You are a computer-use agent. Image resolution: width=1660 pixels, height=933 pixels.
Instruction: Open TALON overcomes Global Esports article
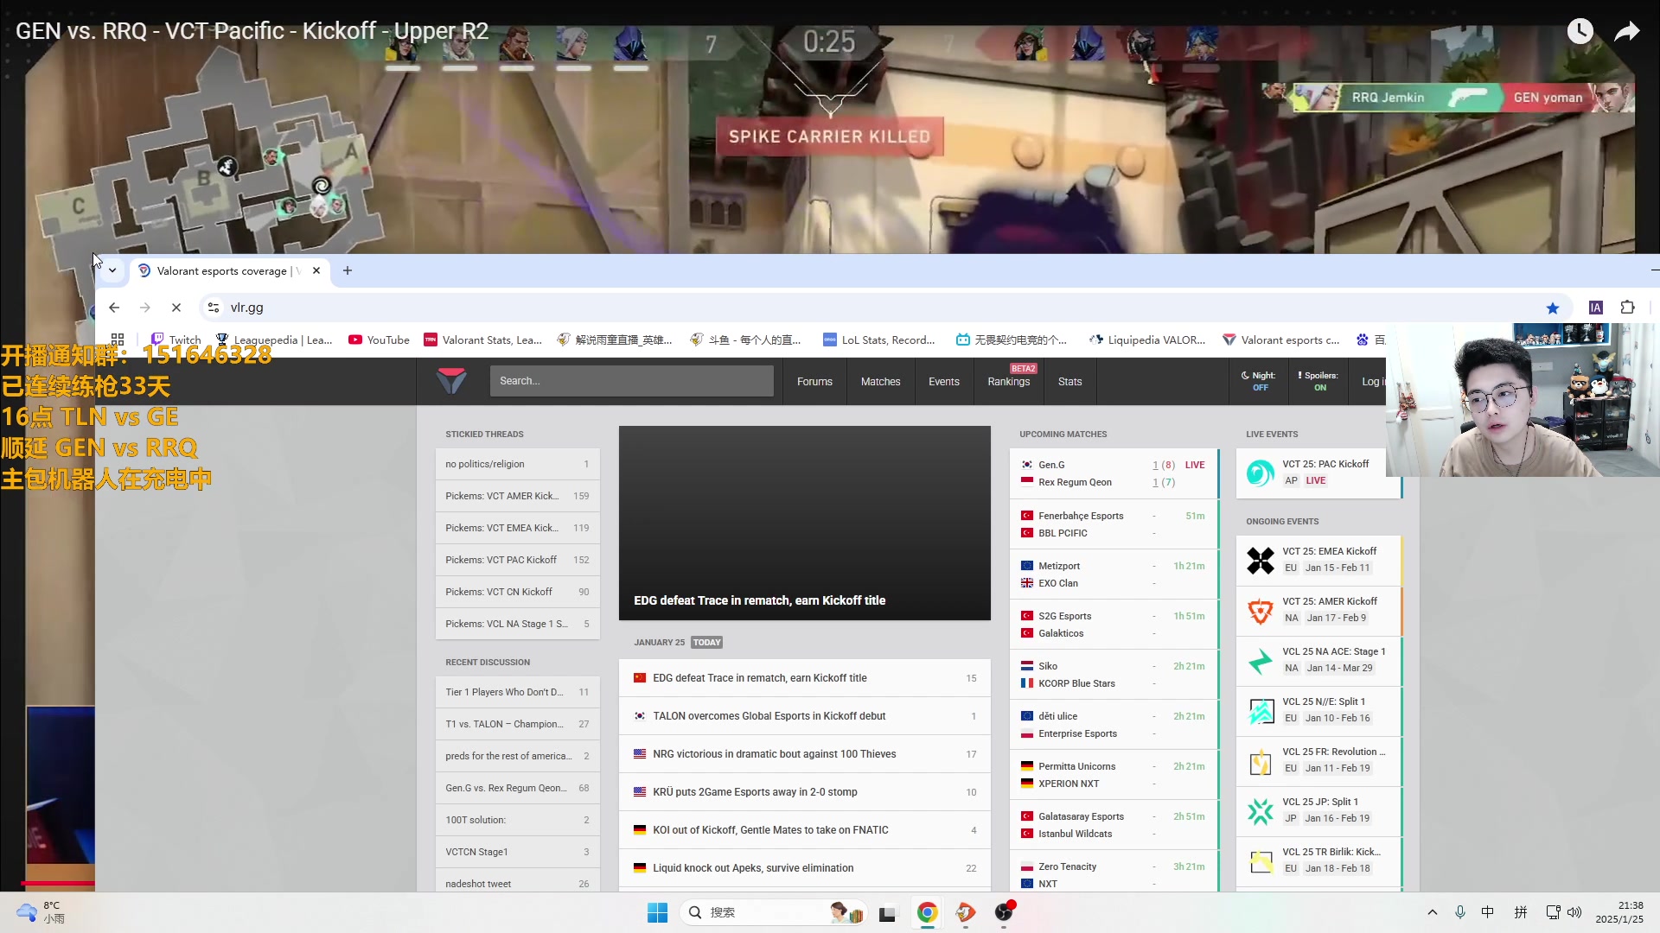pyautogui.click(x=804, y=716)
